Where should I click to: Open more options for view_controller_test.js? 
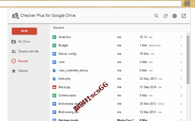(181, 70)
